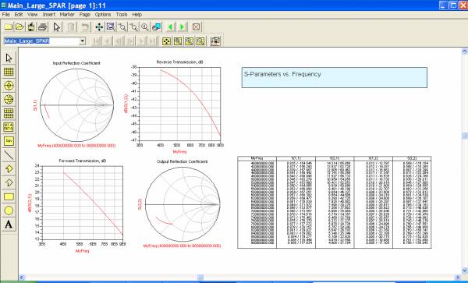The height and width of the screenshot is (283, 468).
Task: Click the print icon in toolbar
Action: point(42,27)
